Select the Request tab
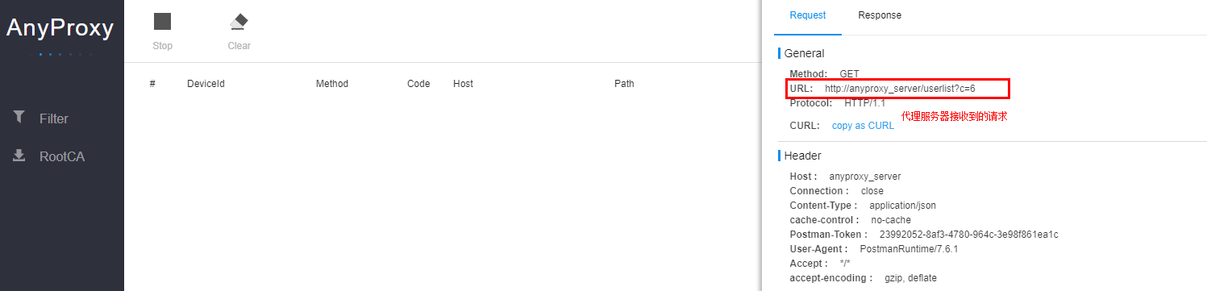Image resolution: width=1207 pixels, height=291 pixels. [808, 15]
